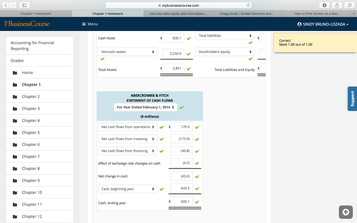Open Chapter 2 link in sidebar

(31, 97)
